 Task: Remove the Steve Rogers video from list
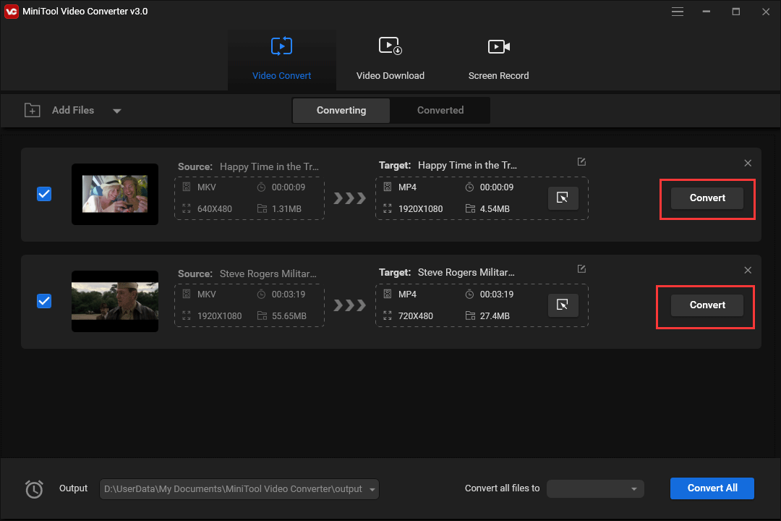click(x=748, y=270)
